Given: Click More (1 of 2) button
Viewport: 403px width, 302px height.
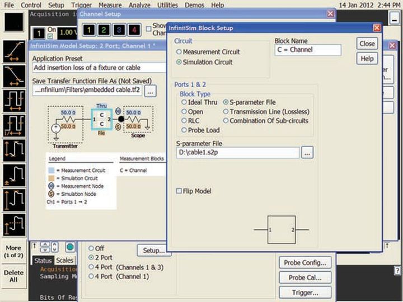Looking at the screenshot, I should (13, 252).
